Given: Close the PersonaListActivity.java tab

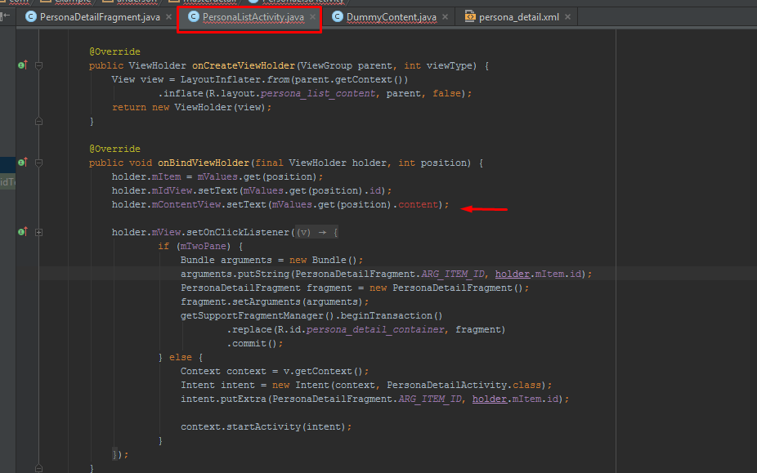Looking at the screenshot, I should pos(312,16).
